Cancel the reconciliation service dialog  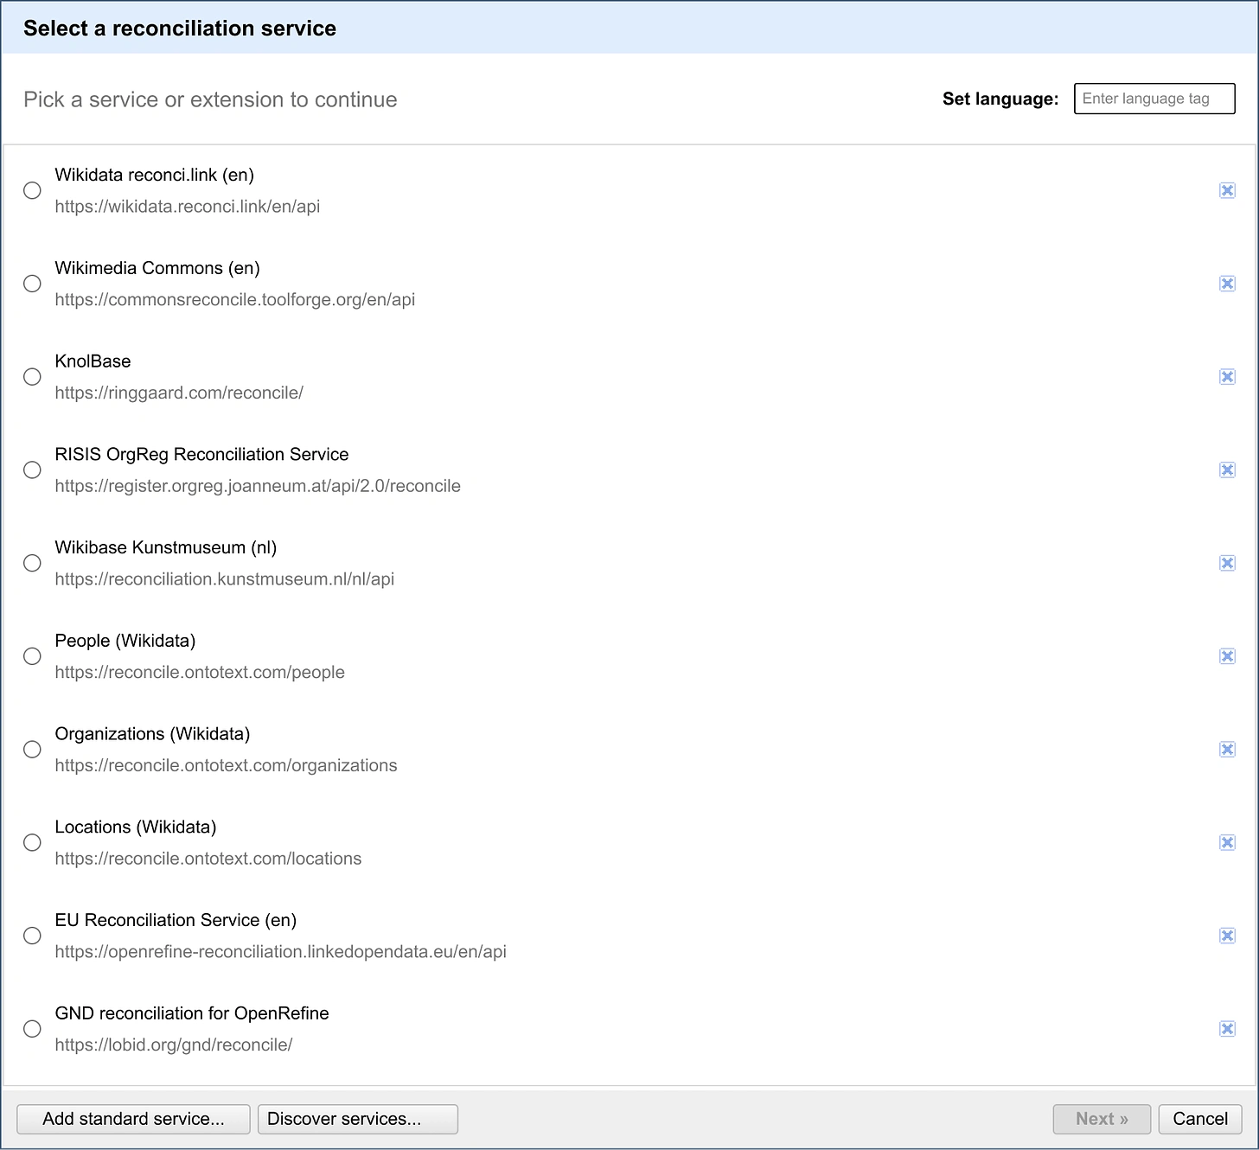(1200, 1119)
